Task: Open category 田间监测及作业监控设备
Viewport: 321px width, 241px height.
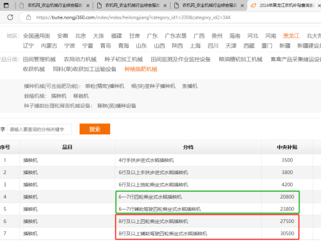Action: pyautogui.click(x=181, y=59)
